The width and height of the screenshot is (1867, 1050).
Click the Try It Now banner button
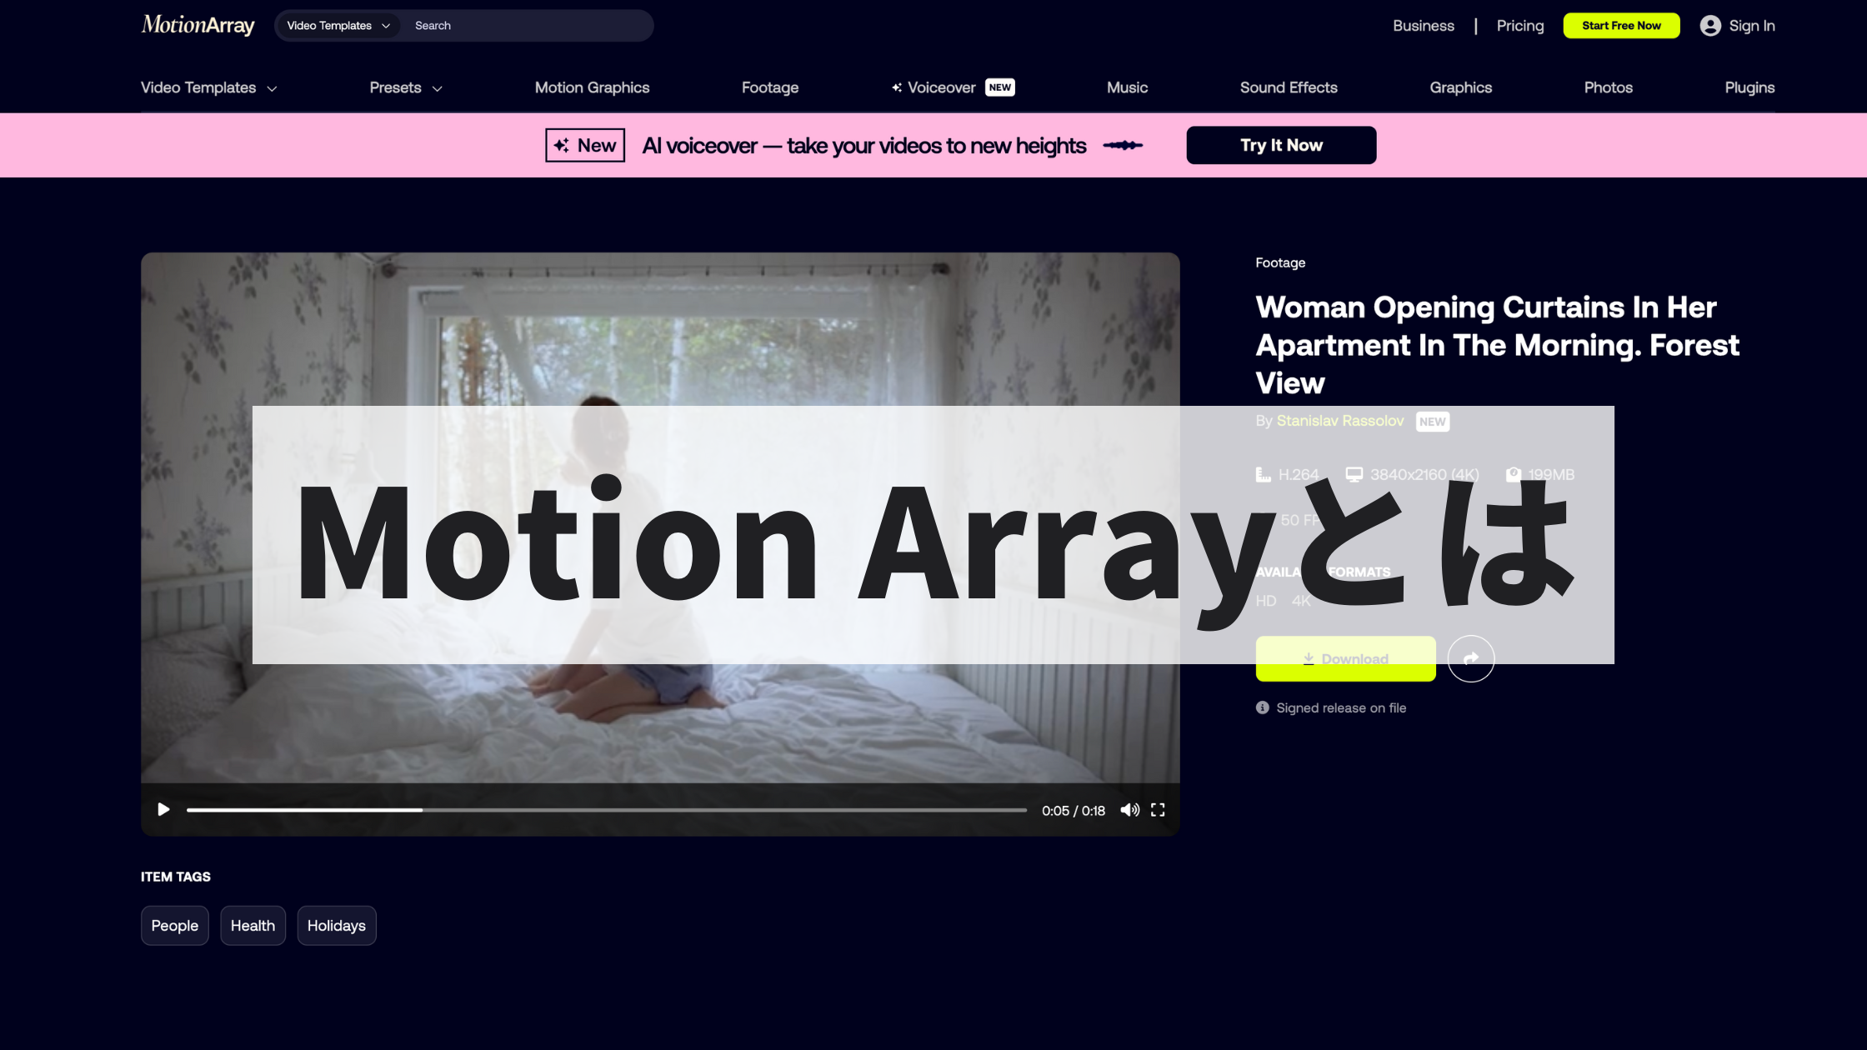coord(1281,145)
